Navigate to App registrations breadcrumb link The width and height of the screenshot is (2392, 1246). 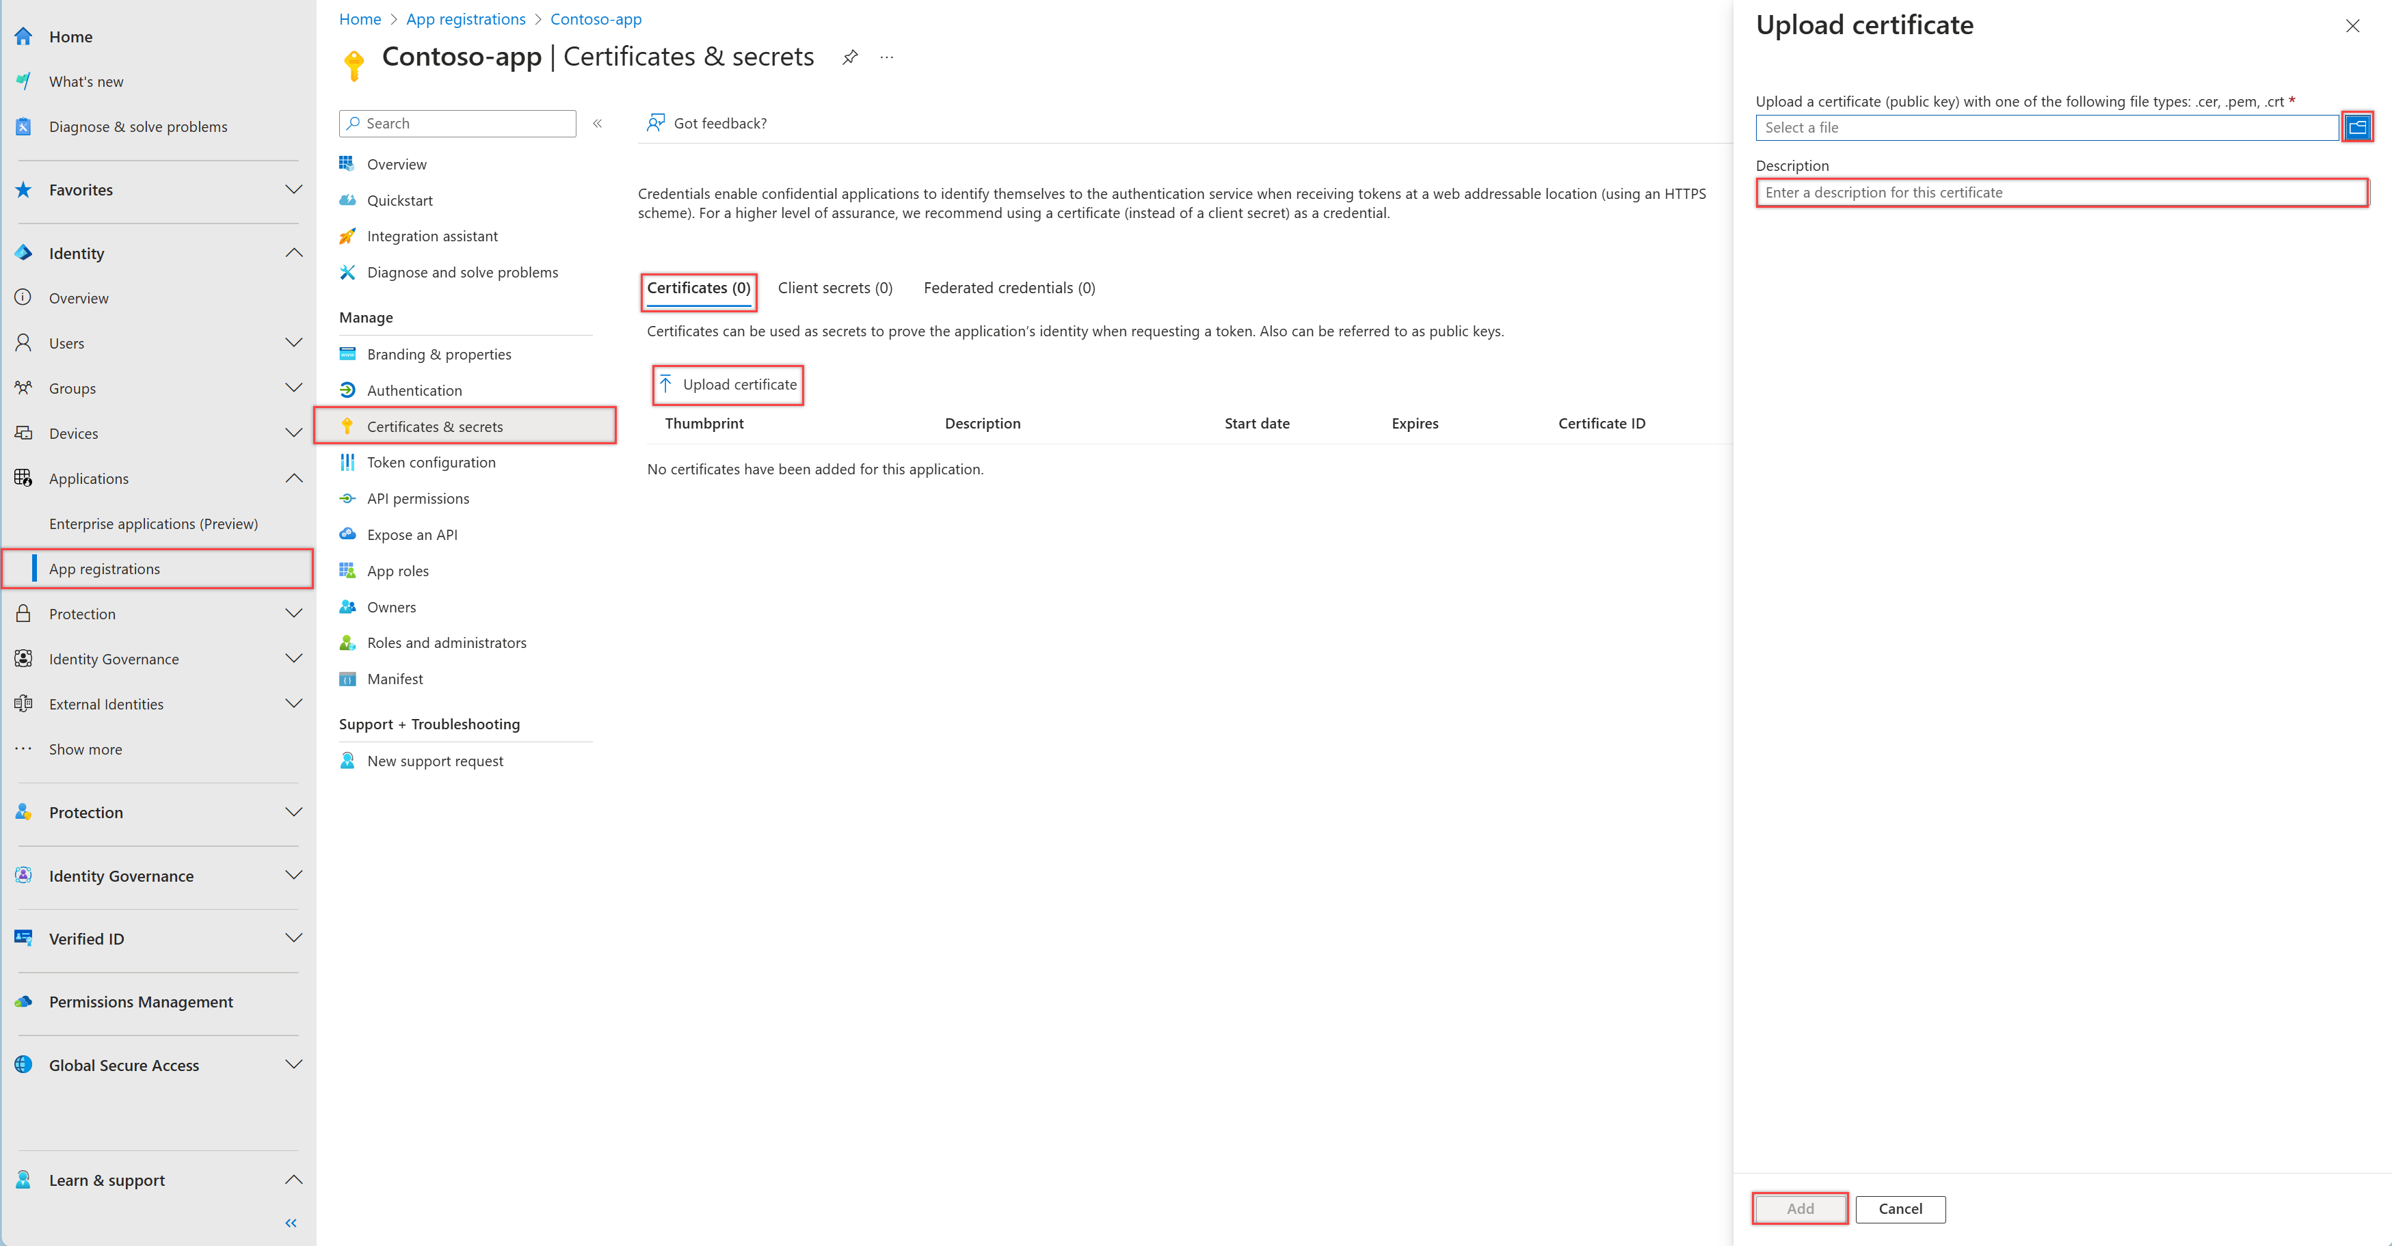465,18
